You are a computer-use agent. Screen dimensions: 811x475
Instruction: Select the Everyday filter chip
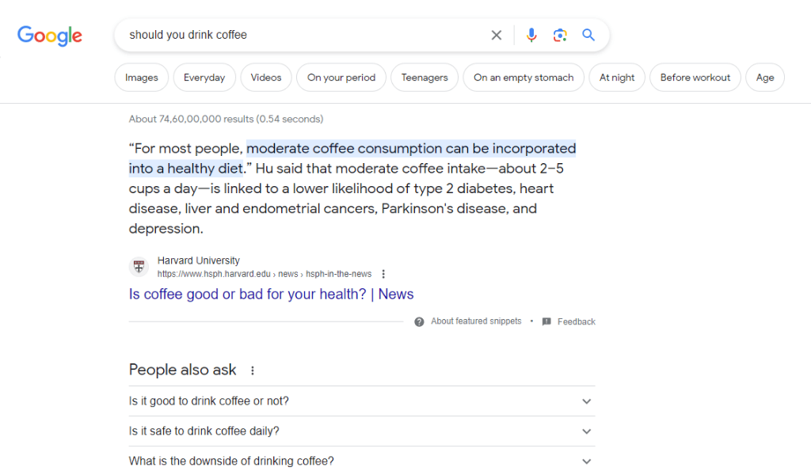pyautogui.click(x=204, y=78)
